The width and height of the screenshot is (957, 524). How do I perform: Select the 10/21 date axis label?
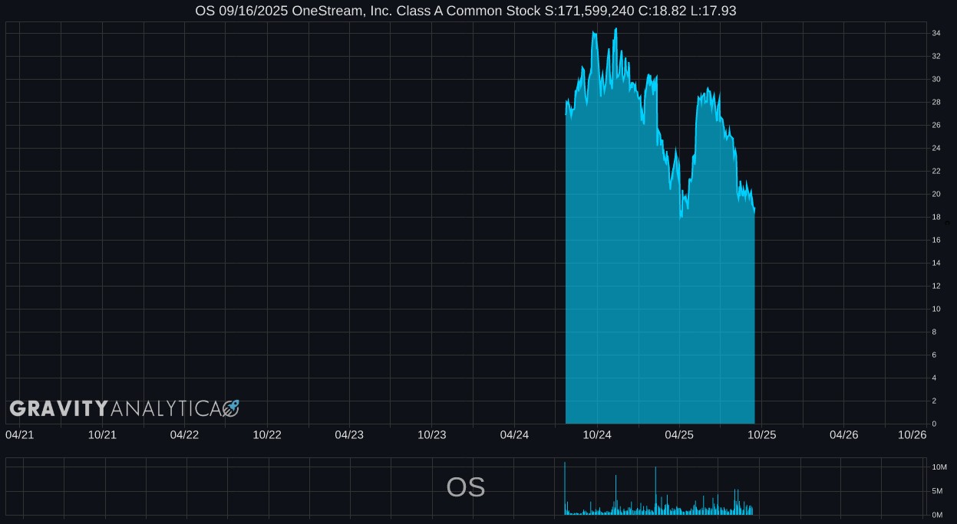102,434
